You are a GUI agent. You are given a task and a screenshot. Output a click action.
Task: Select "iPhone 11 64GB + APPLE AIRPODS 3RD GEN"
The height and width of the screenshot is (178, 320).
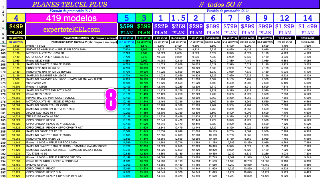(x=71, y=157)
